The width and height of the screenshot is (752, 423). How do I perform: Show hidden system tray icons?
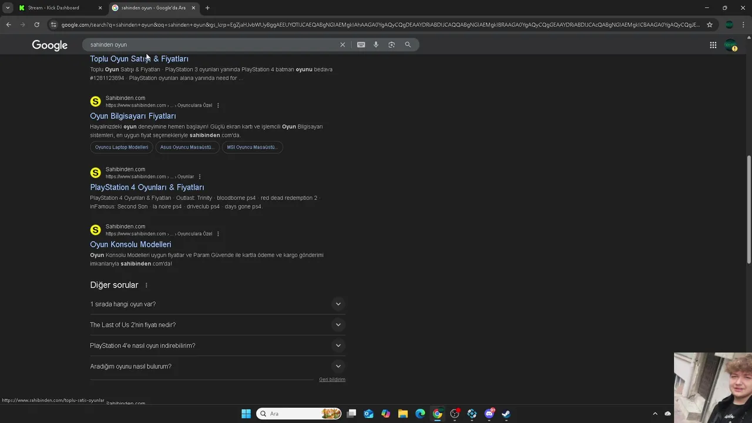[x=655, y=414]
